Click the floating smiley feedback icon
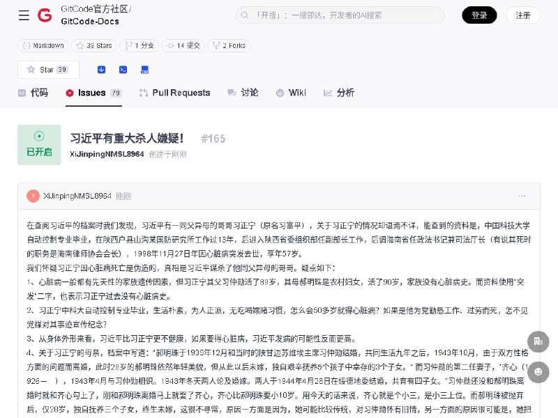This screenshot has width=558, height=418. [x=537, y=373]
